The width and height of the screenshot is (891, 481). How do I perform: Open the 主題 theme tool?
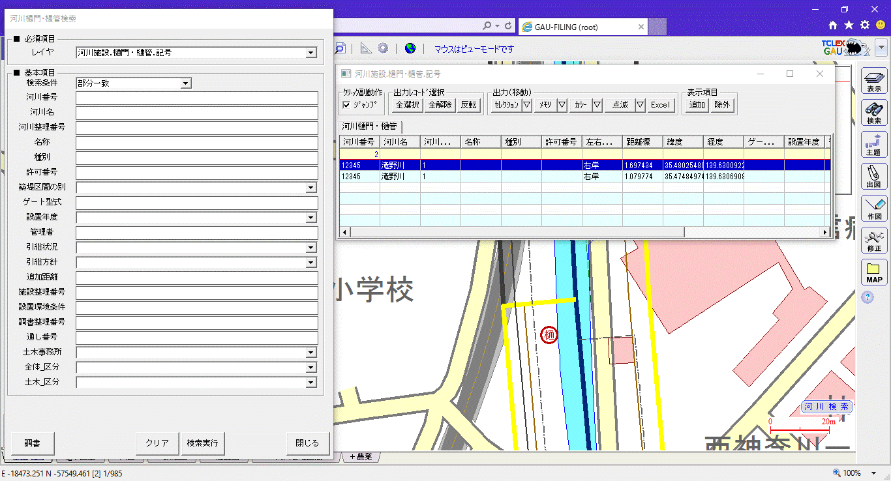pyautogui.click(x=874, y=144)
